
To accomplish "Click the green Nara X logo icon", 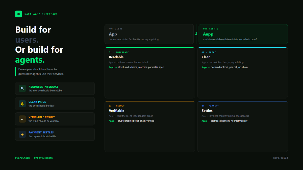I will click(18, 14).
